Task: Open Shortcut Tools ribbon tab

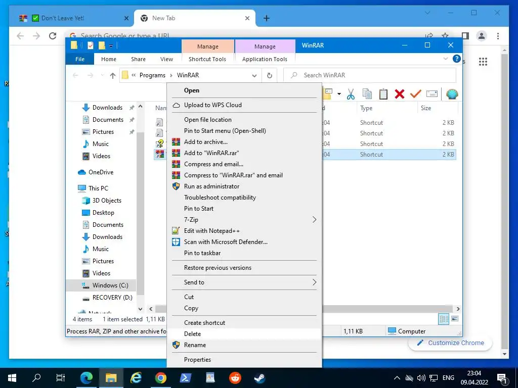Action: click(x=207, y=59)
